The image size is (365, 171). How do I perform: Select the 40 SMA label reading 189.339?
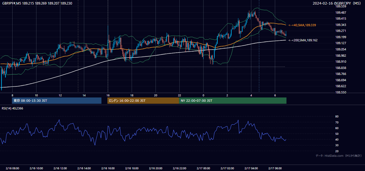302,25
